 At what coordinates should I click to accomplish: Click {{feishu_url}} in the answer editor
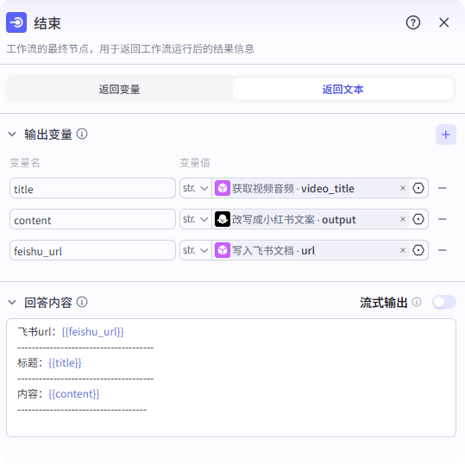tap(92, 332)
